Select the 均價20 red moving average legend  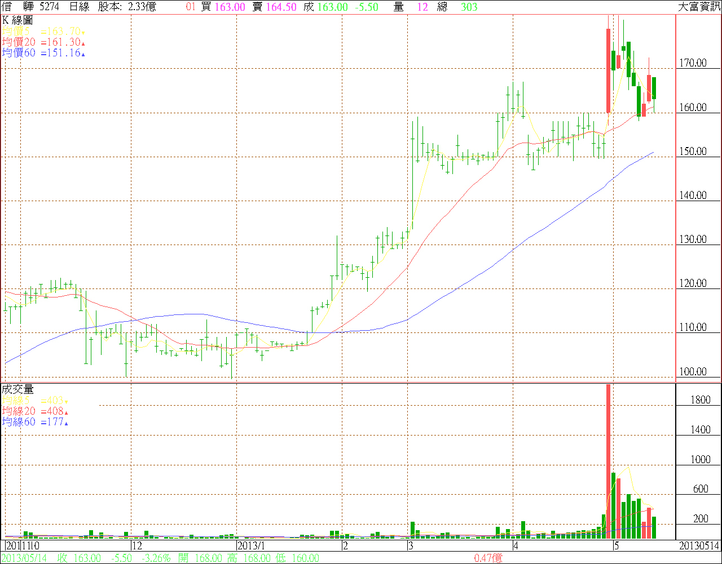[43, 42]
